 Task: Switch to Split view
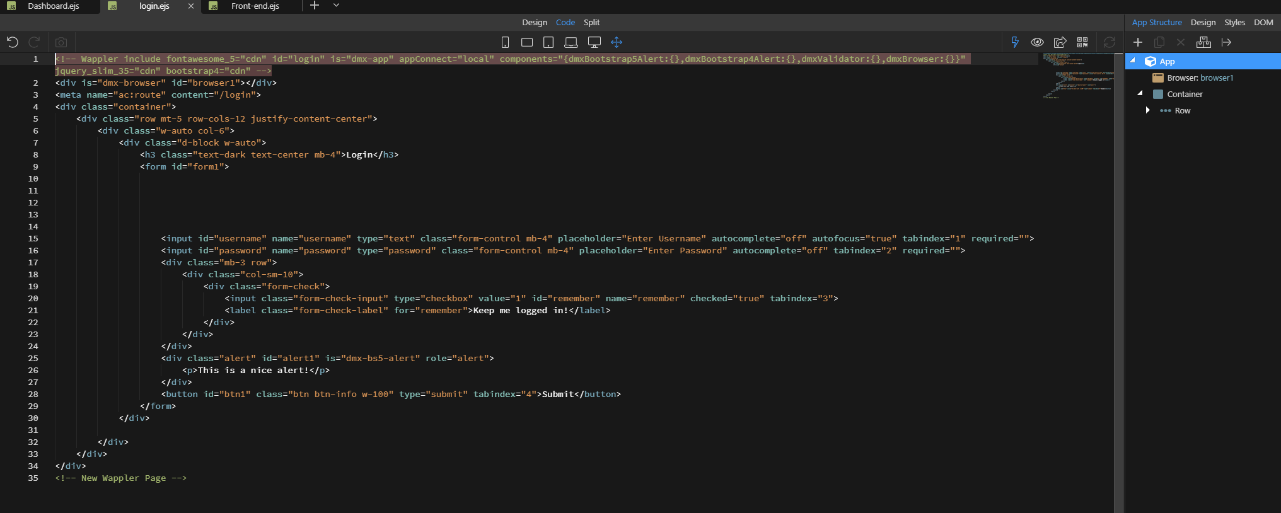click(x=591, y=22)
